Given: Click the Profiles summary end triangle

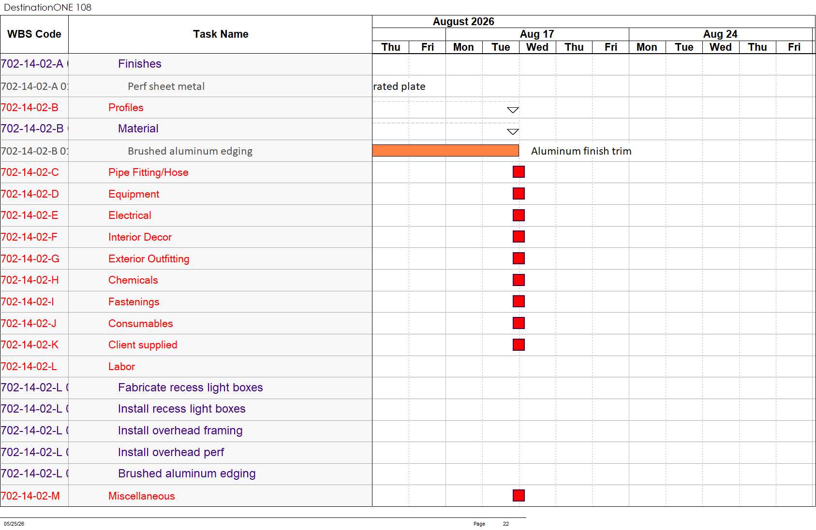Looking at the screenshot, I should 513,110.
